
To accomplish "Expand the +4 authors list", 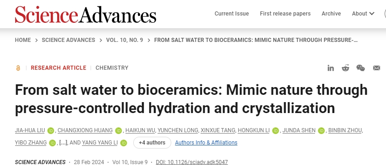I will [152, 143].
